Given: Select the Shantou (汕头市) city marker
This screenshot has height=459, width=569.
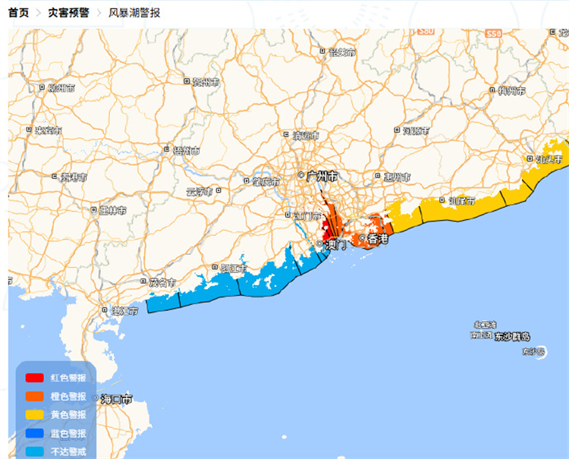Looking at the screenshot, I should 530,159.
